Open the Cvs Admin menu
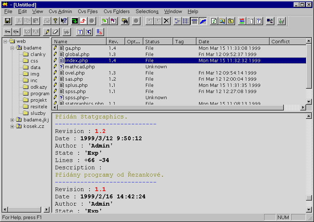Image resolution: width=314 pixels, height=222 pixels. [x=60, y=12]
